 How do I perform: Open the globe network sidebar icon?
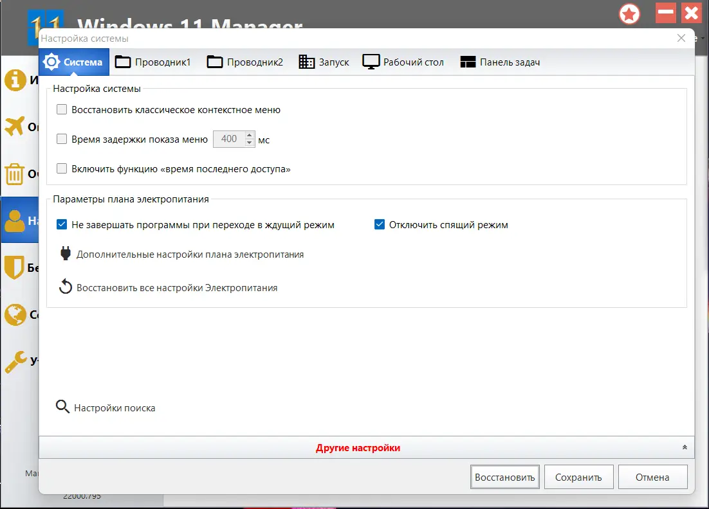tap(15, 314)
